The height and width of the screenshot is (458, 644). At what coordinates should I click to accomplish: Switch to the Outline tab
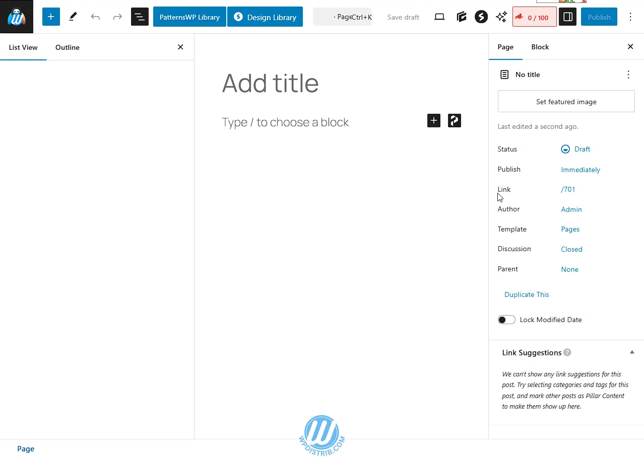(68, 47)
